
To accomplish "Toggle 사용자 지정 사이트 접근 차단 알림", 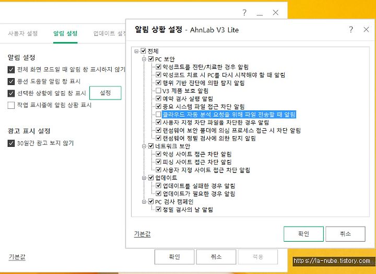I will coord(158,170).
